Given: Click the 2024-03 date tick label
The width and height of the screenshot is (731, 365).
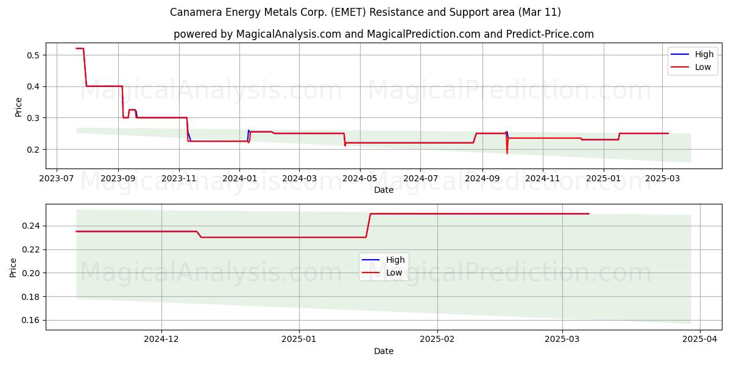Looking at the screenshot, I should (x=299, y=178).
